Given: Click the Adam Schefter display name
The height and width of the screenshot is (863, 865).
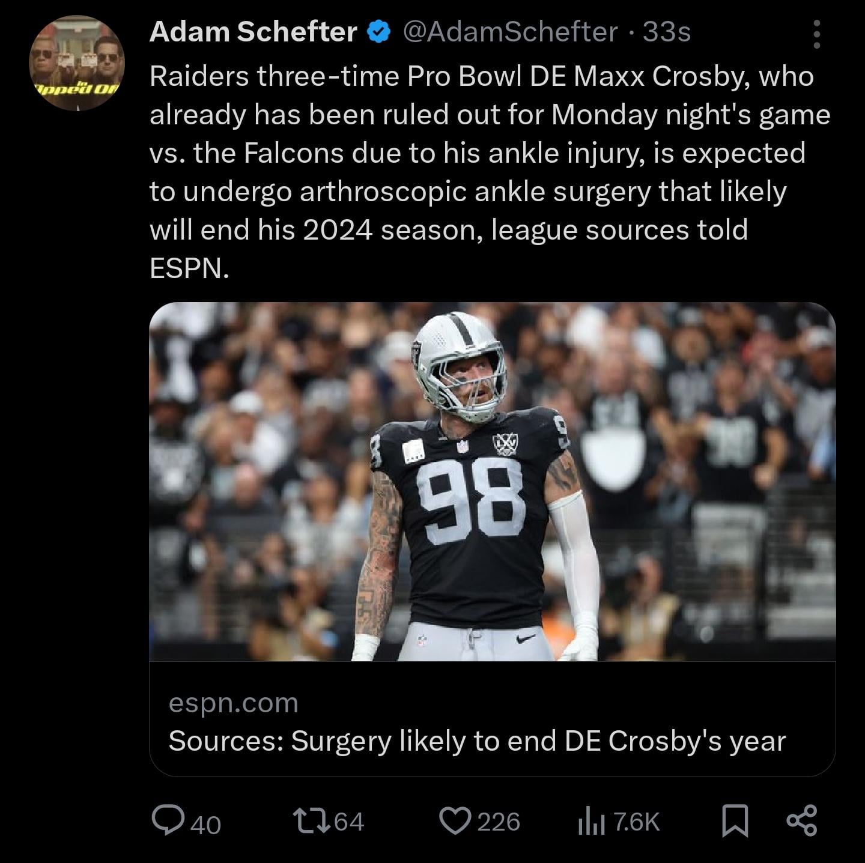Looking at the screenshot, I should point(253,32).
